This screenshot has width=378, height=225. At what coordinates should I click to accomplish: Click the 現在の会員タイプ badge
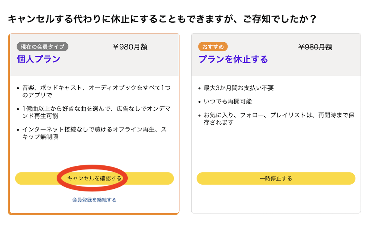[x=42, y=46]
